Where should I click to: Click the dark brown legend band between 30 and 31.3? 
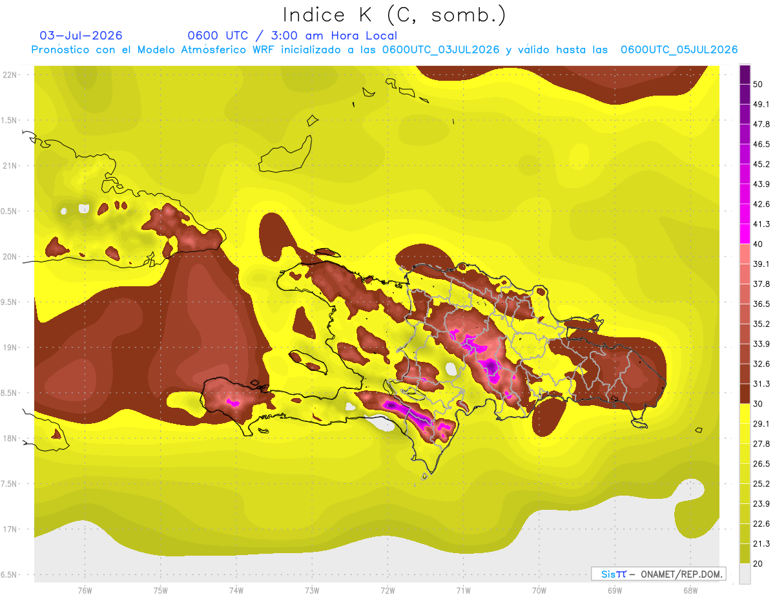coord(745,394)
